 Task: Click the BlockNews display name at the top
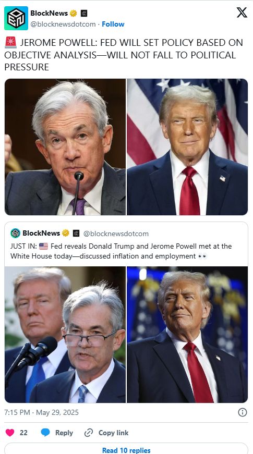pyautogui.click(x=49, y=14)
